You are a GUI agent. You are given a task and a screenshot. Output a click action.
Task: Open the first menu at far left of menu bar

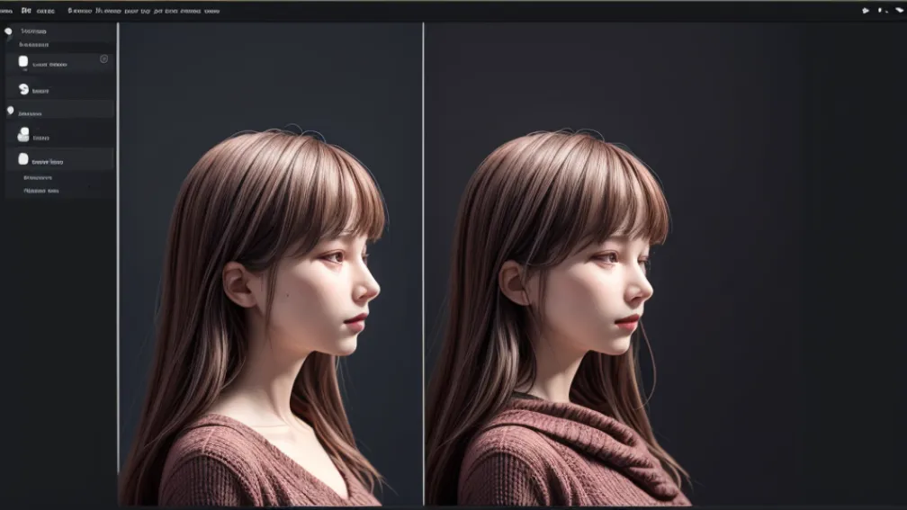coord(5,11)
